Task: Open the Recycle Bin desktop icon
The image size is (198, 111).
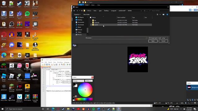Action: (4, 4)
